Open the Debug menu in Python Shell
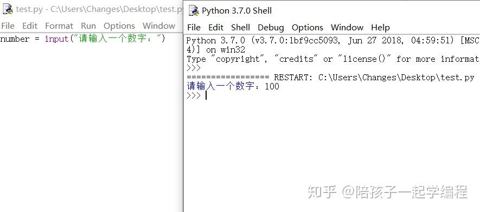The width and height of the screenshot is (480, 212). pyautogui.click(x=271, y=28)
